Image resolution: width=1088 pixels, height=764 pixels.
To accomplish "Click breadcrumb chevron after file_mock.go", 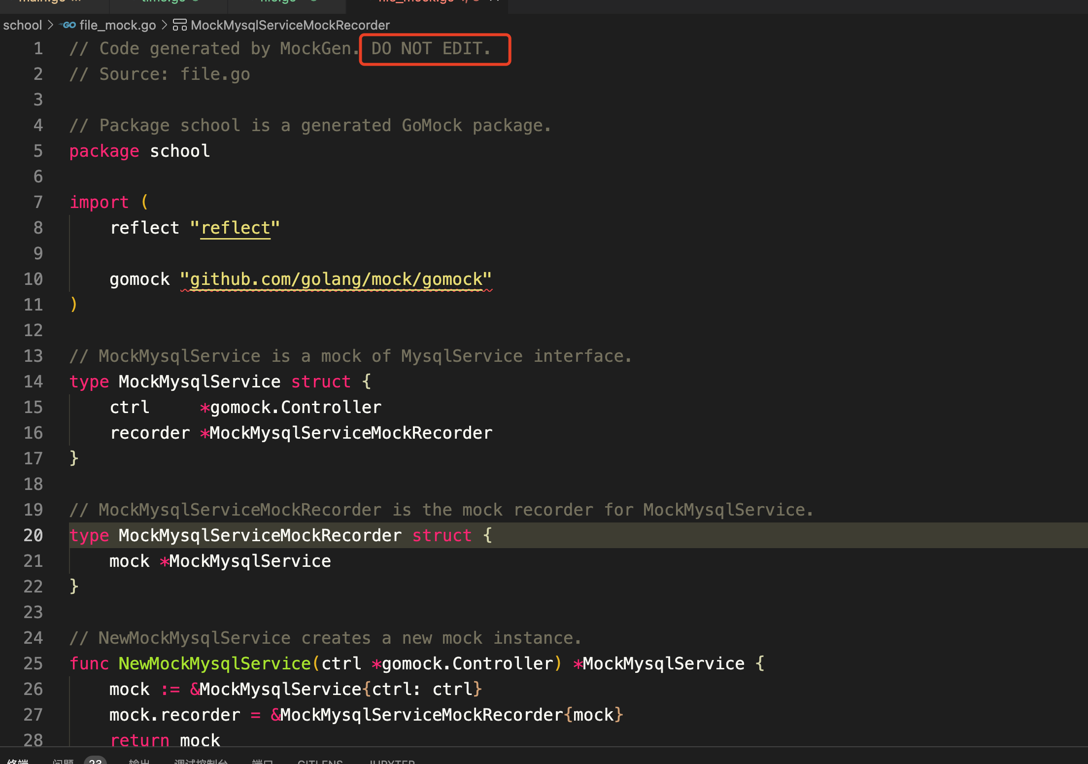I will click(x=165, y=25).
